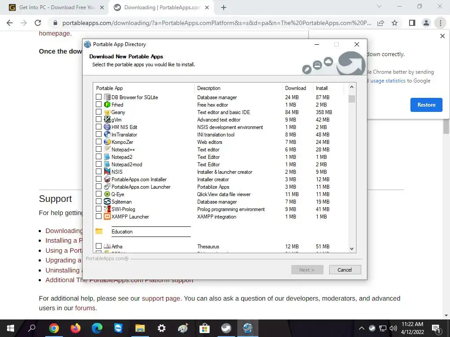The image size is (450, 337).
Task: Click the app list scrollbar thumb
Action: tap(352, 99)
